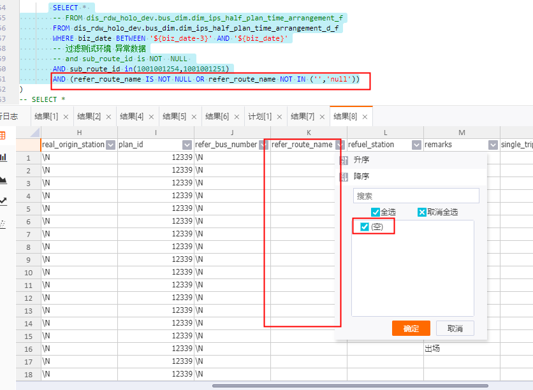Image resolution: width=533 pixels, height=390 pixels.
Task: Cancel filter with 取消 button
Action: pos(455,328)
